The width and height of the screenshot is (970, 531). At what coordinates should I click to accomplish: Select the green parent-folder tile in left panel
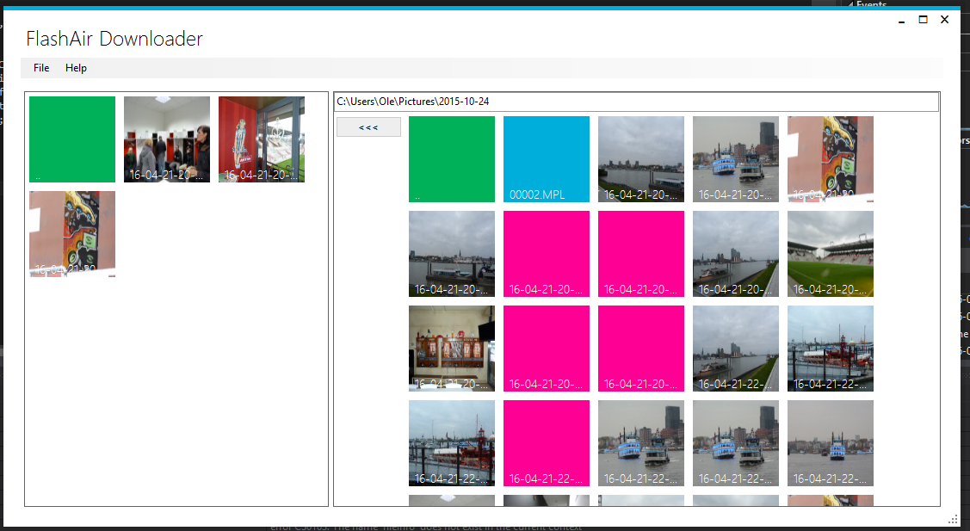click(72, 139)
